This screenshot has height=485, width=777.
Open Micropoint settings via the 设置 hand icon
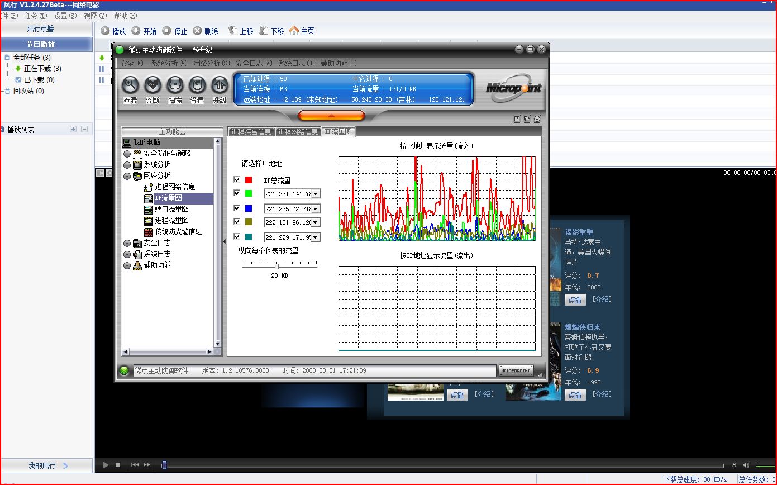click(x=197, y=85)
